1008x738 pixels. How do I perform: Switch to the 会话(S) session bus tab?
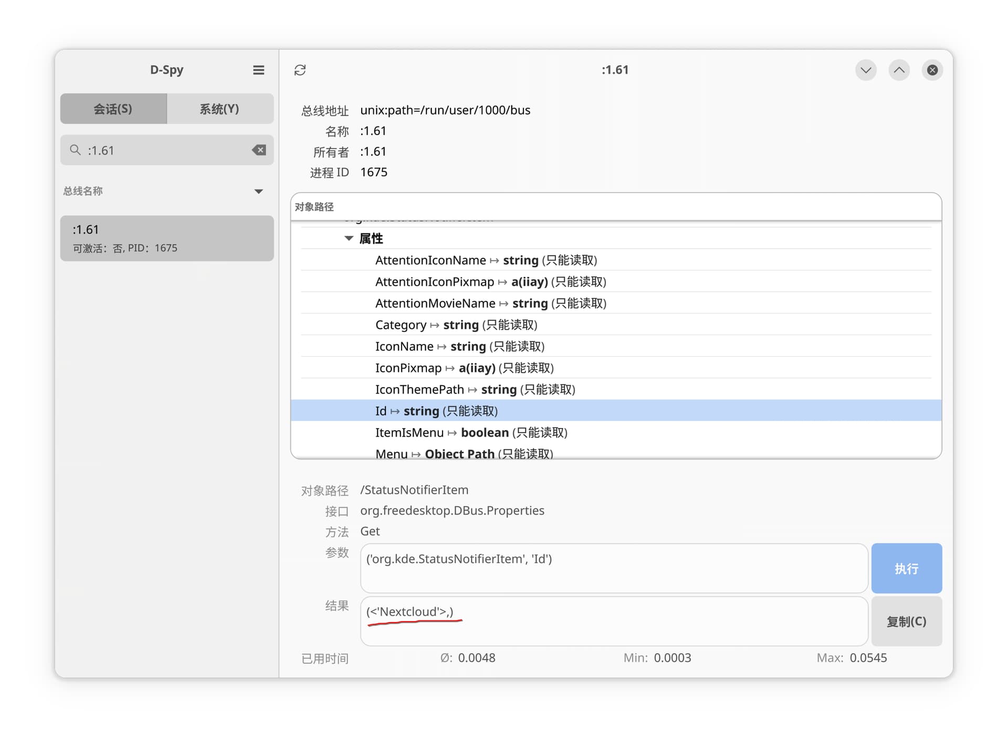(x=113, y=109)
